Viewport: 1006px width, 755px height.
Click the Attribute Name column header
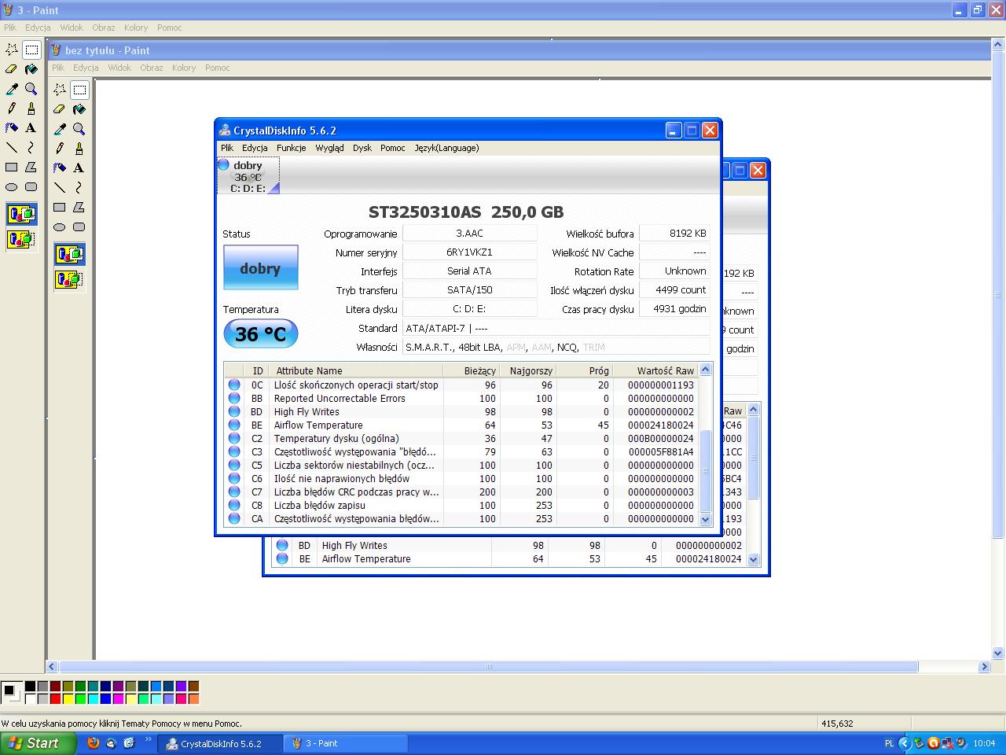356,370
